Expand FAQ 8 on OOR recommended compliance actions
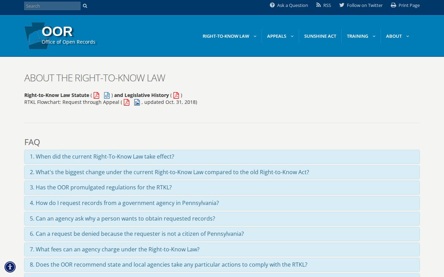 (x=222, y=265)
